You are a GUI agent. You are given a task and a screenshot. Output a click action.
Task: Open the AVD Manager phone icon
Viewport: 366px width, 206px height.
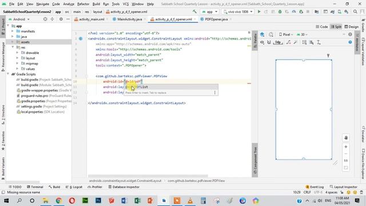tap(339, 11)
